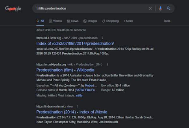Screen dimensions: 189x128
Task: Switch to the News tab
Action: tap(73, 21)
